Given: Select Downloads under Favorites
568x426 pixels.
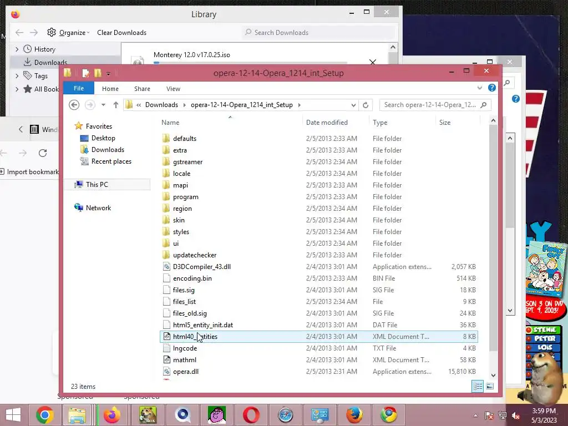Looking at the screenshot, I should pyautogui.click(x=108, y=150).
